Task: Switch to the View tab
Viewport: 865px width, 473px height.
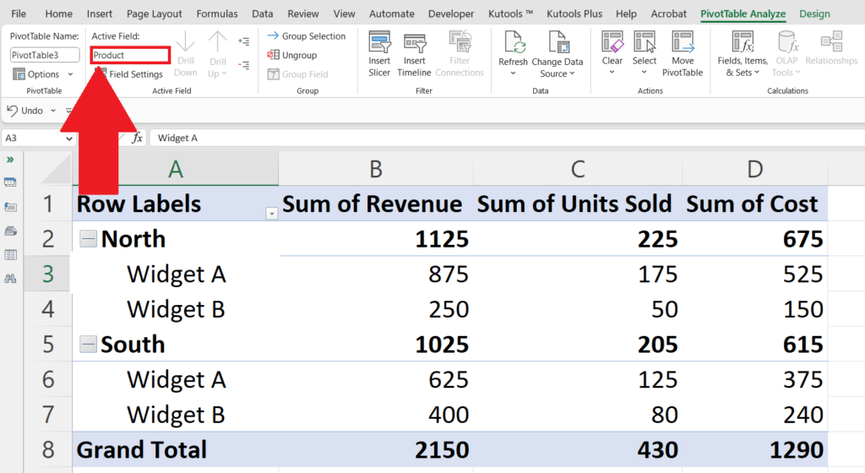Action: click(345, 14)
